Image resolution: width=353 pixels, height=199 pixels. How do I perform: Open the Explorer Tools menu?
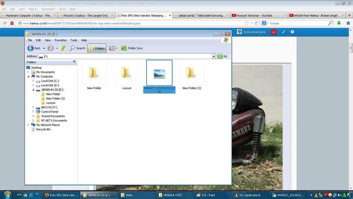pyautogui.click(x=74, y=40)
